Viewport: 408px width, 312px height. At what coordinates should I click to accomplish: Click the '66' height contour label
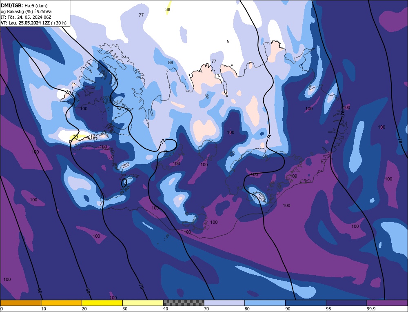pos(40,291)
